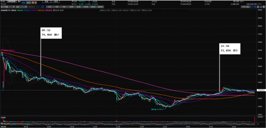Select the pencil drawing tool icon
The image size is (266, 128).
tap(252, 7)
